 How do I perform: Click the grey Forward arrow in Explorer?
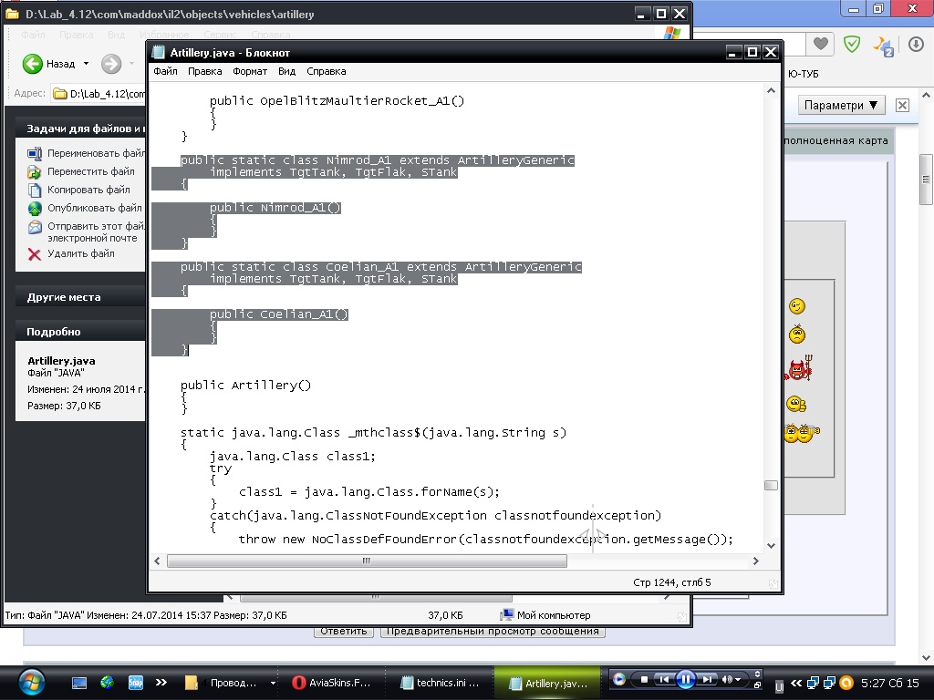tap(110, 64)
